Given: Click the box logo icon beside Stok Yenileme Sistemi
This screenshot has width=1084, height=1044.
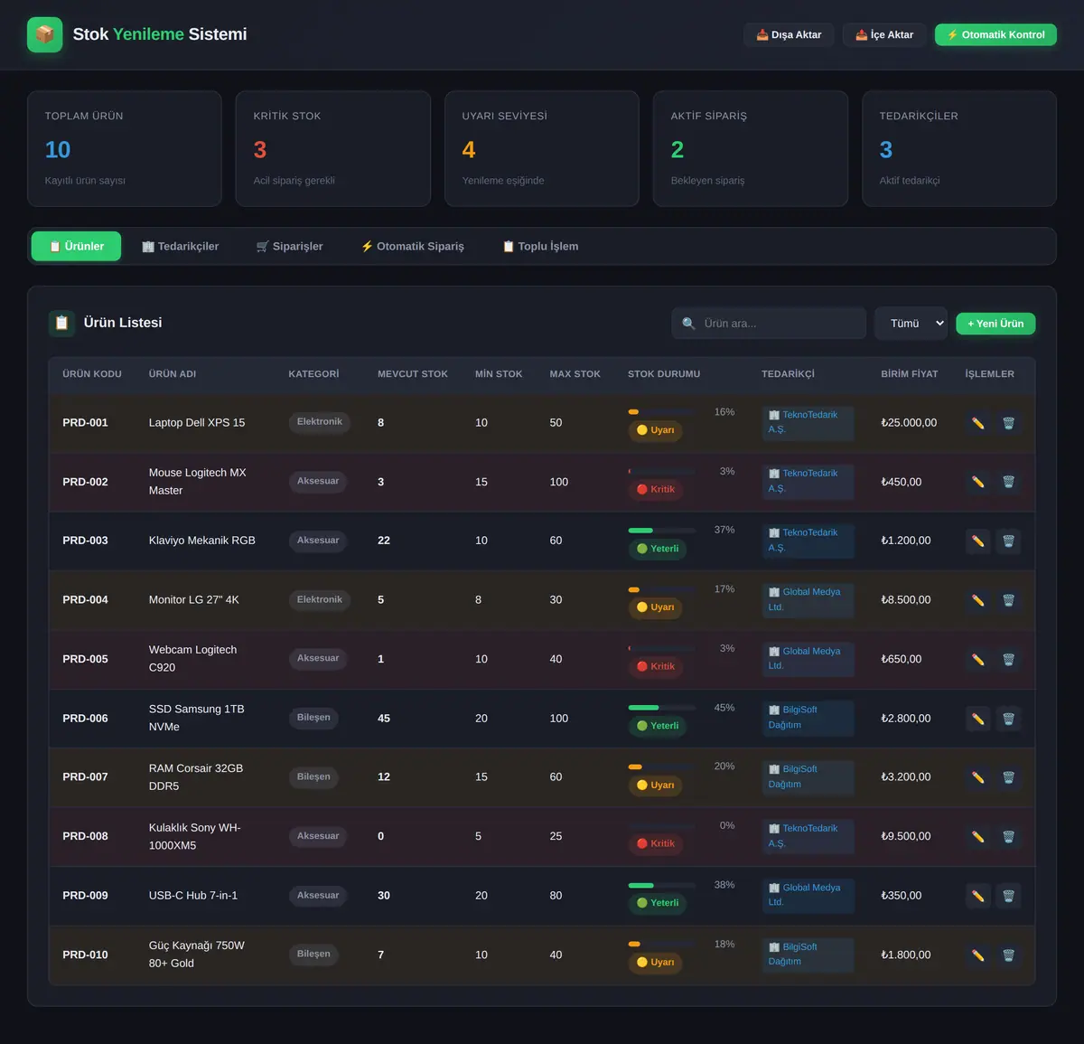Looking at the screenshot, I should (x=45, y=34).
